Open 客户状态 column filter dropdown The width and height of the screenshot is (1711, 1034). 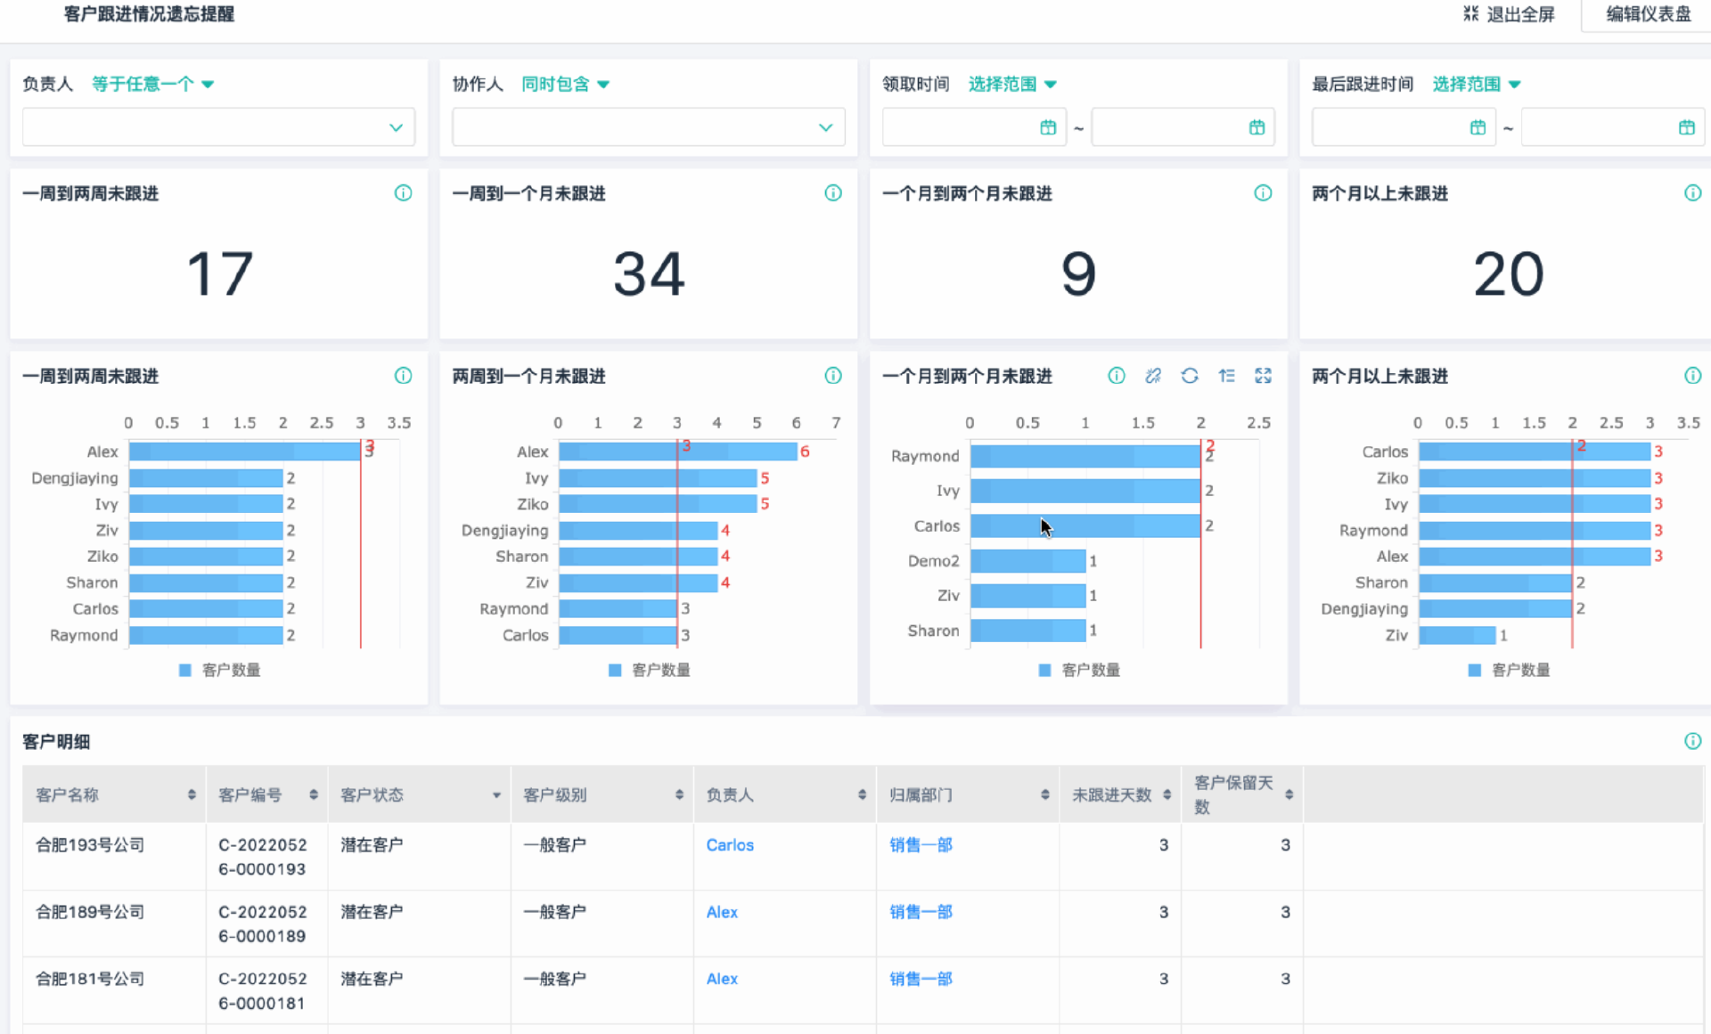(x=496, y=794)
